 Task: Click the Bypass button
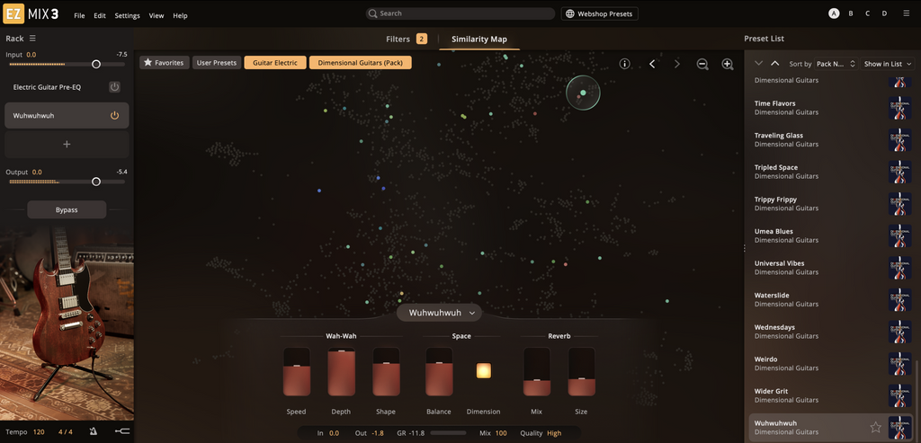click(x=67, y=209)
